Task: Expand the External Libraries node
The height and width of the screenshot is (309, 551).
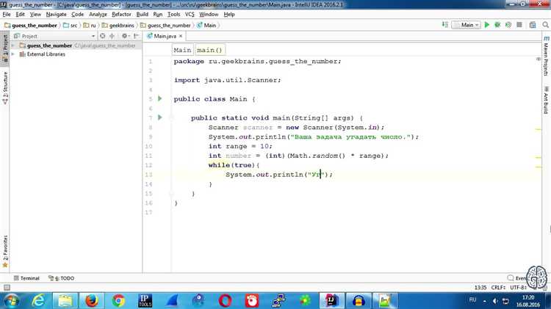Action: click(13, 54)
